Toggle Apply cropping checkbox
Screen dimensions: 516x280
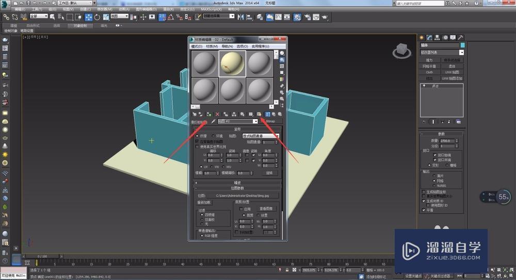pyautogui.click(x=241, y=209)
